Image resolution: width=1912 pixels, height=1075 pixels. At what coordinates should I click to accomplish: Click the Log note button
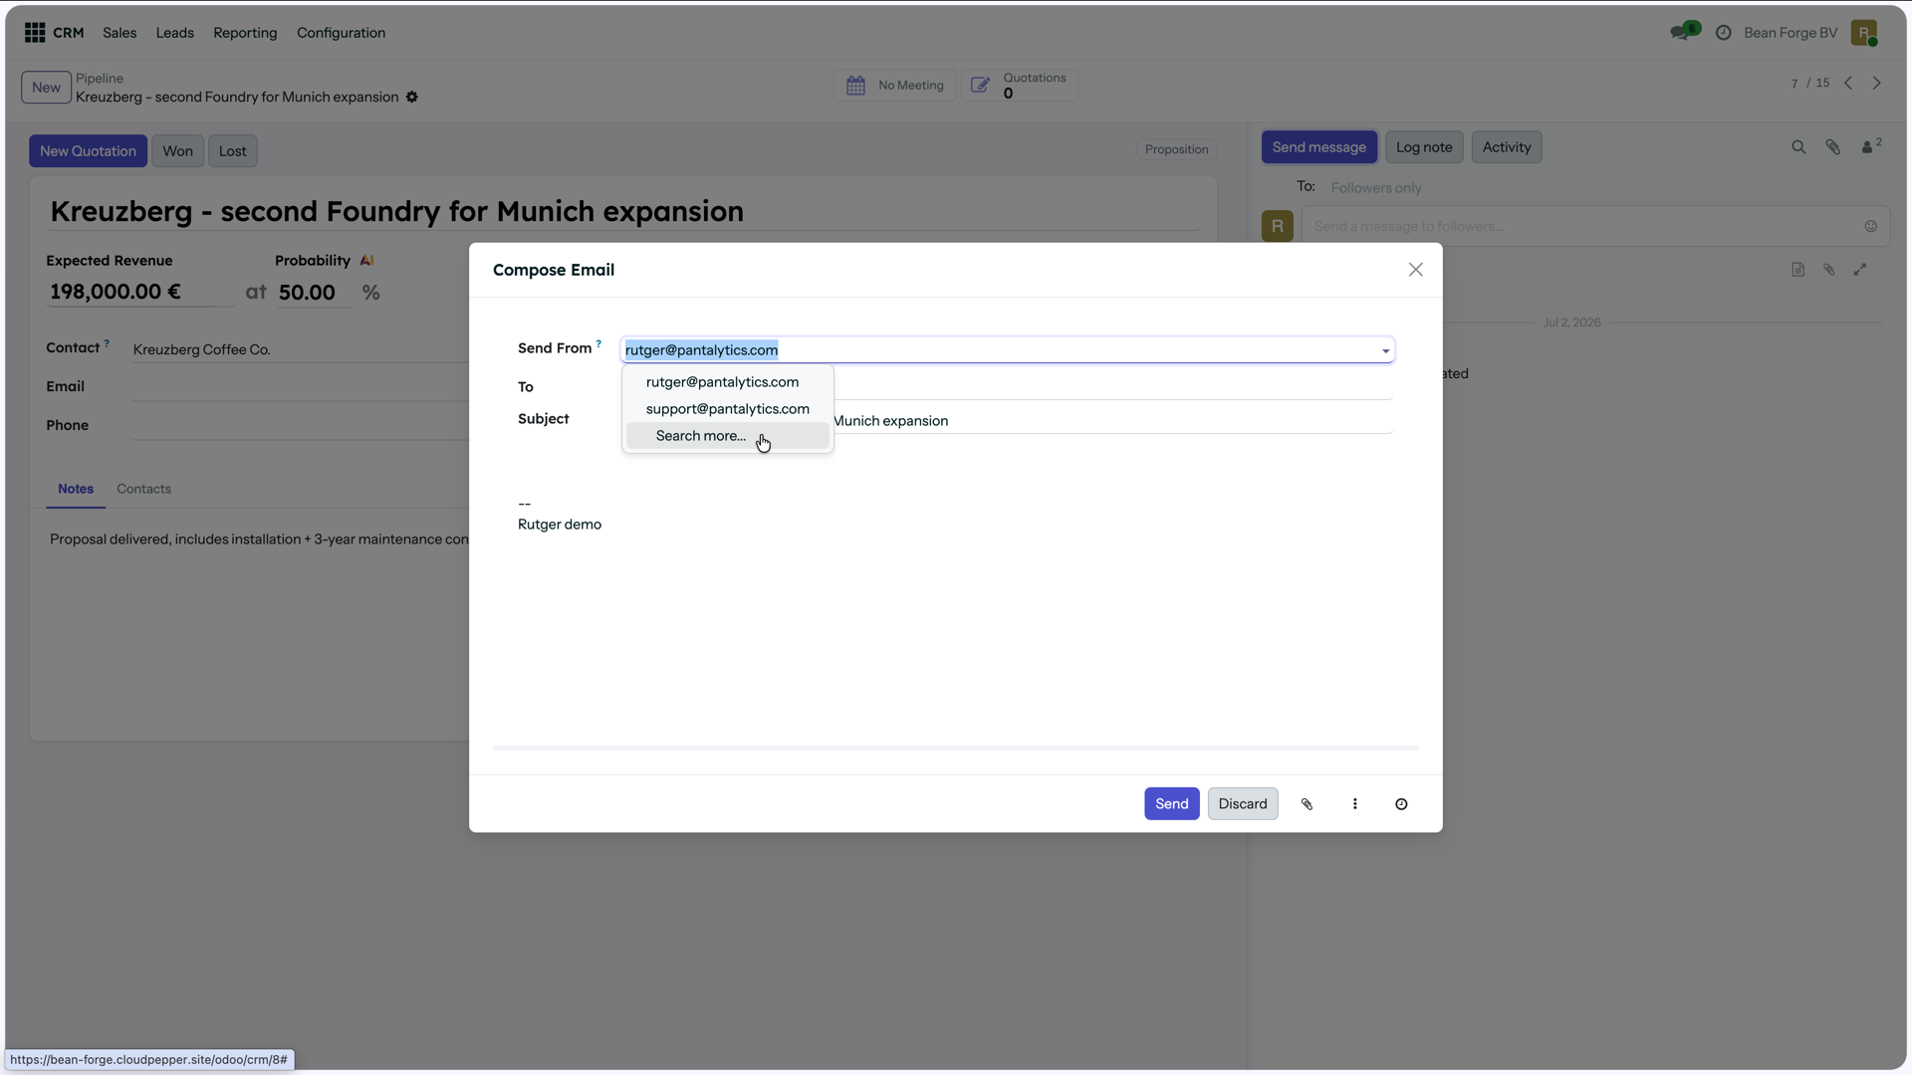pyautogui.click(x=1424, y=147)
